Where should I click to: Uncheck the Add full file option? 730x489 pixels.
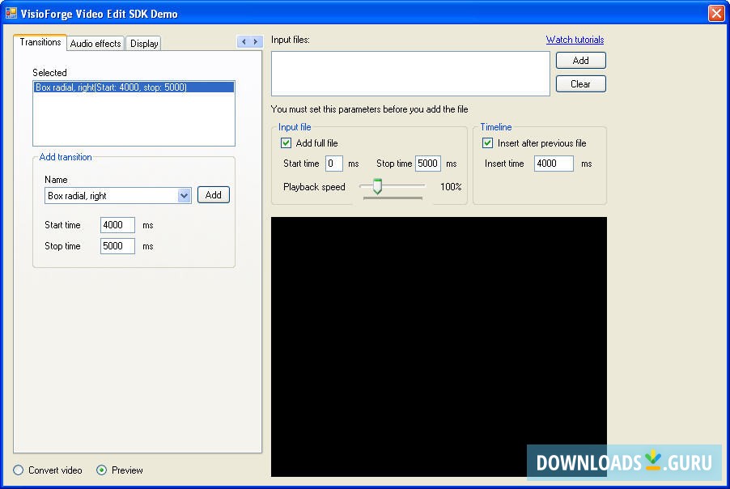[286, 142]
